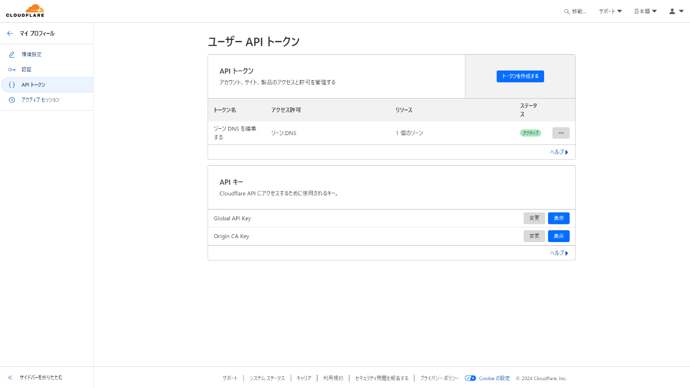This screenshot has height=388, width=690.
Task: Click the Global API Key label
Action: [232, 218]
